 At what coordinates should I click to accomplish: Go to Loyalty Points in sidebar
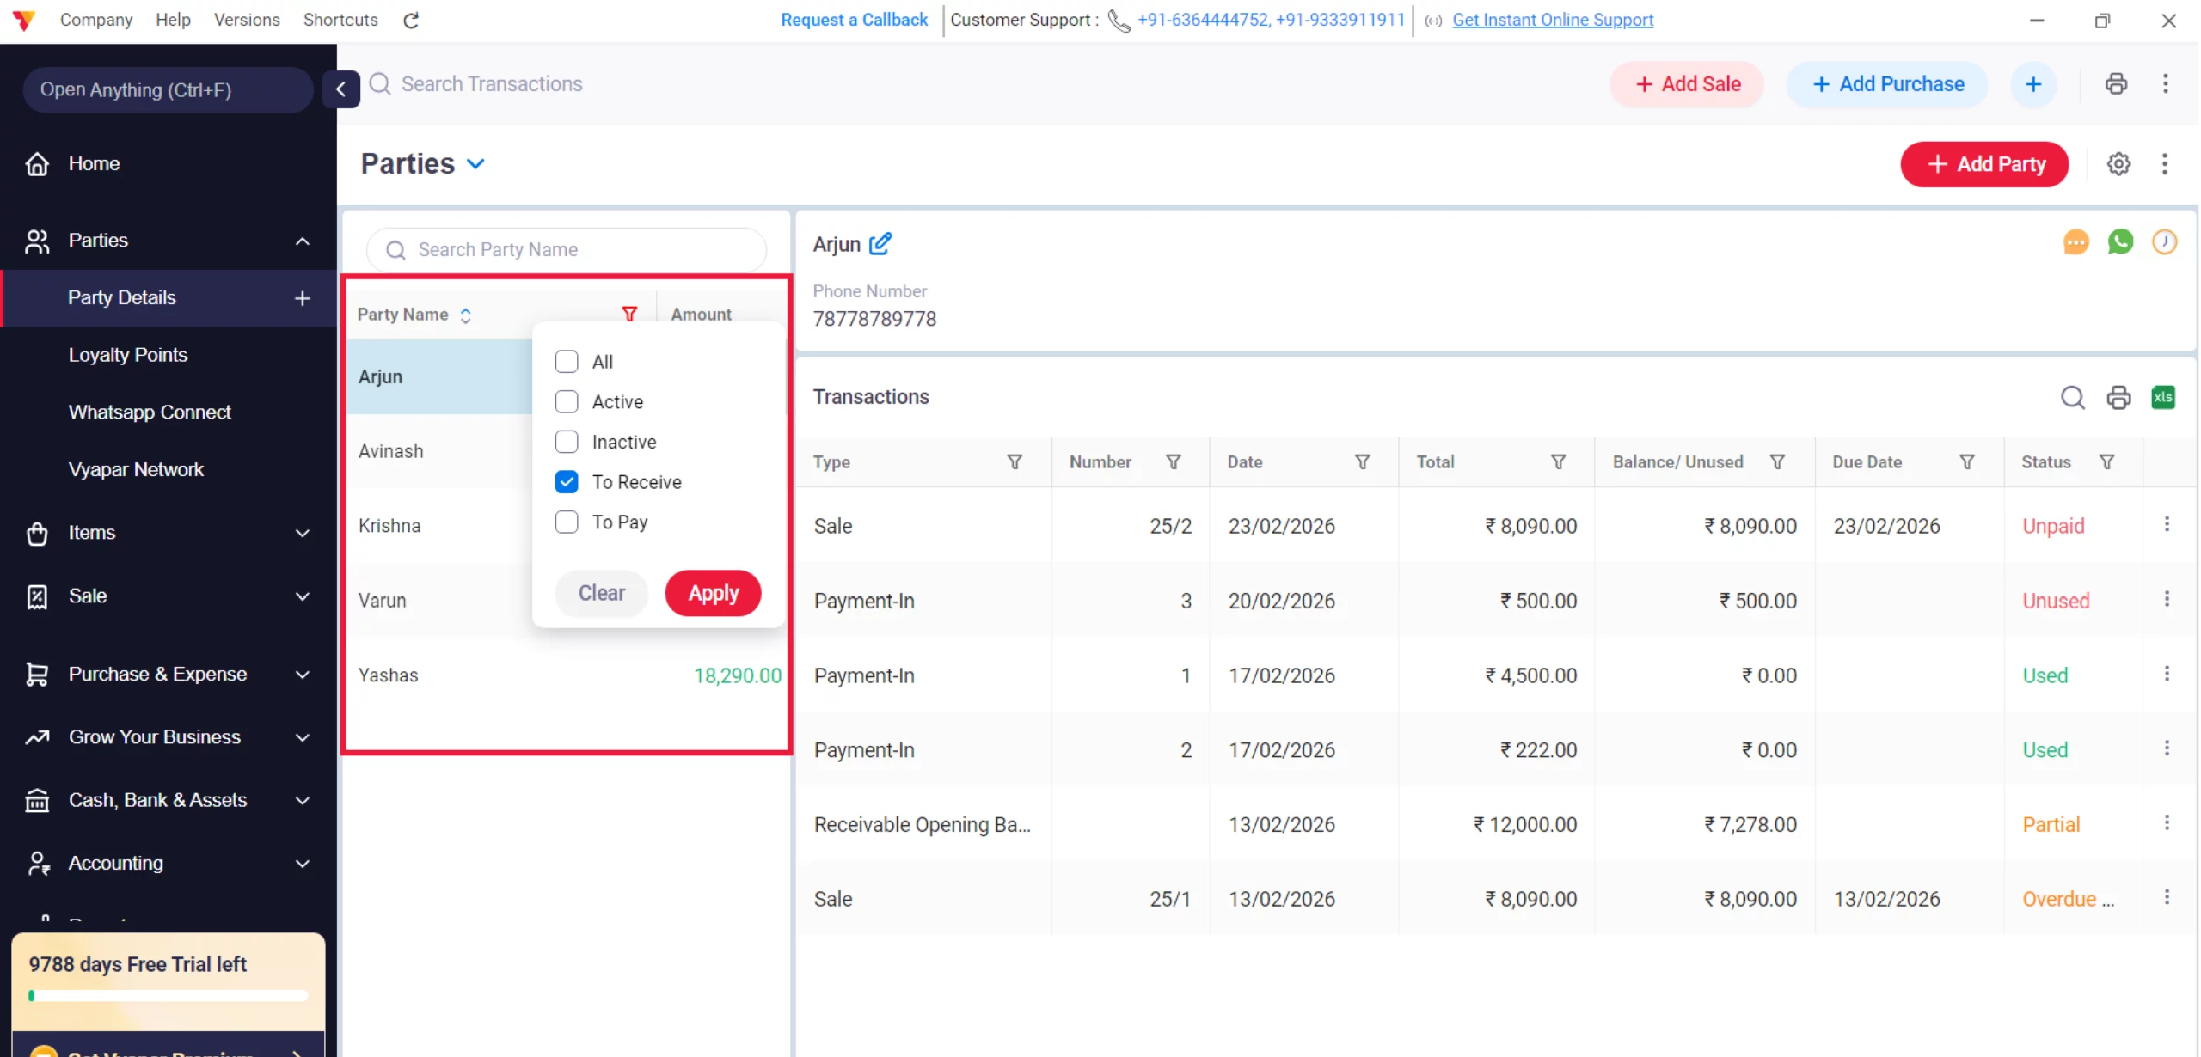point(128,355)
